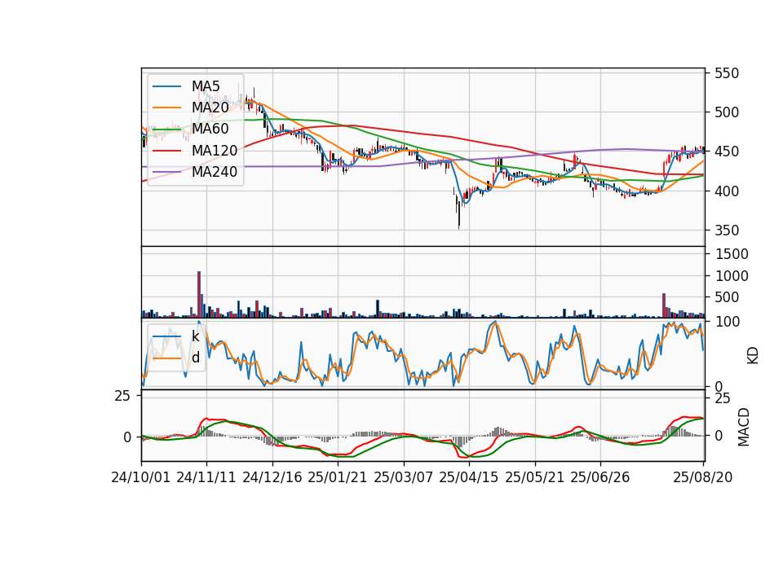Click the 25/06/26 date tick label
The image size is (783, 562).
click(600, 477)
